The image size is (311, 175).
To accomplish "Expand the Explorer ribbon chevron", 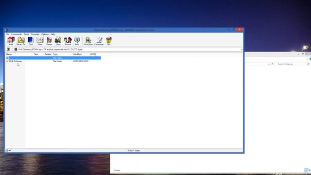I will click(x=307, y=59).
